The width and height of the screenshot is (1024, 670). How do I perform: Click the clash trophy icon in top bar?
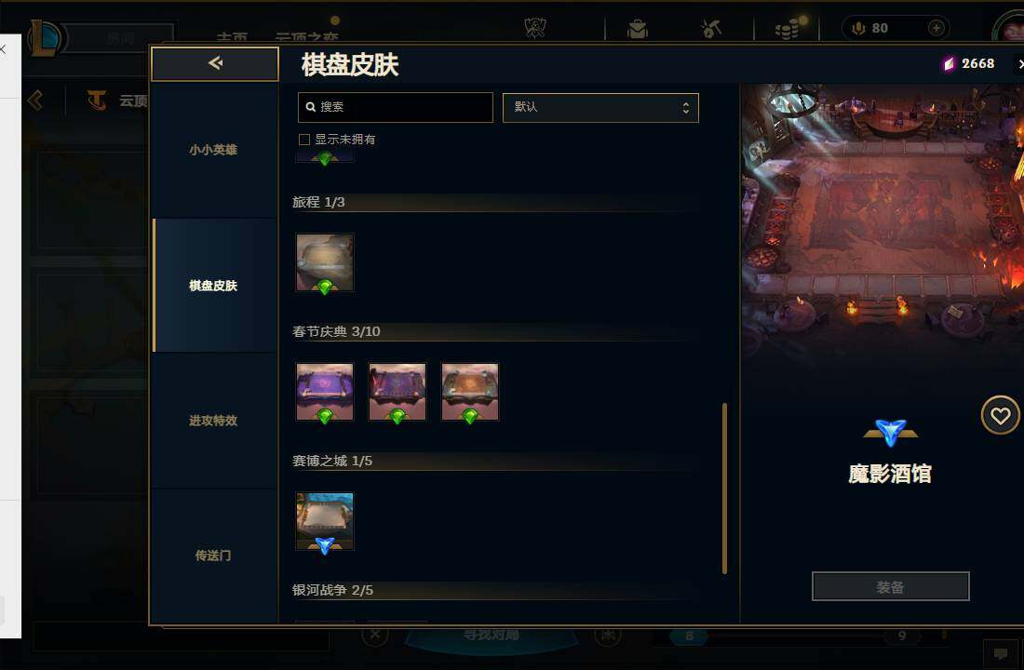535,28
